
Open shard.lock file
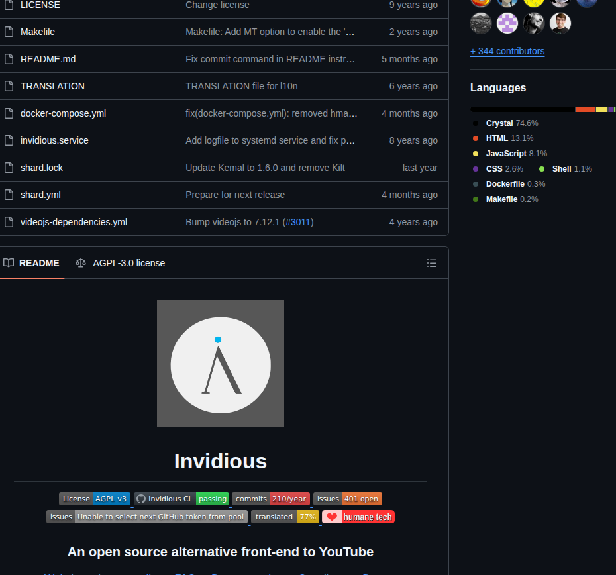42,168
